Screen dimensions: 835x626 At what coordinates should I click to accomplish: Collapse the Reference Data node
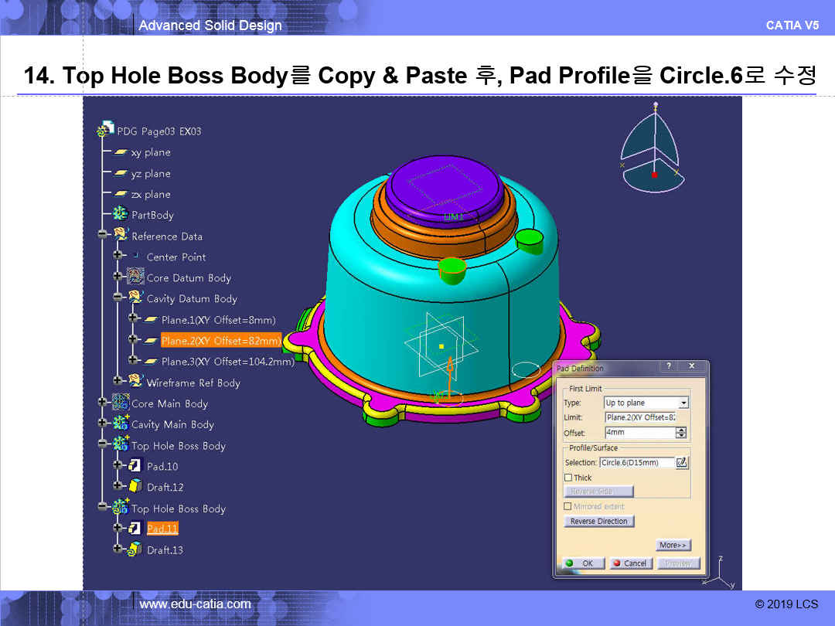click(x=103, y=236)
